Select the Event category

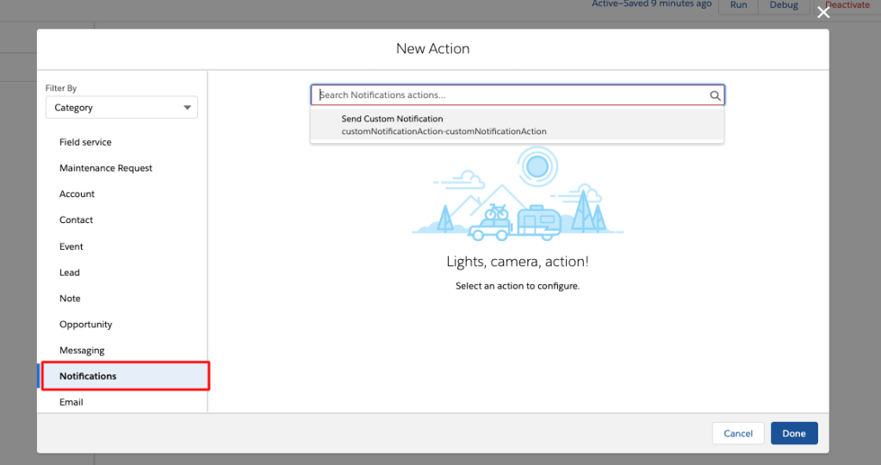71,246
